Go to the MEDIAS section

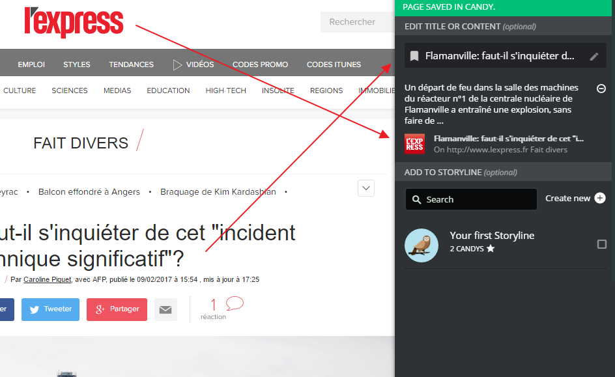[117, 91]
